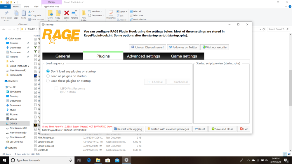
Task: Select SlimDX.dll file
Action: point(43,150)
